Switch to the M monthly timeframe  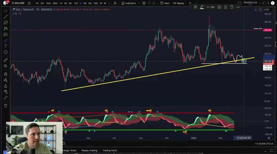(105, 3)
